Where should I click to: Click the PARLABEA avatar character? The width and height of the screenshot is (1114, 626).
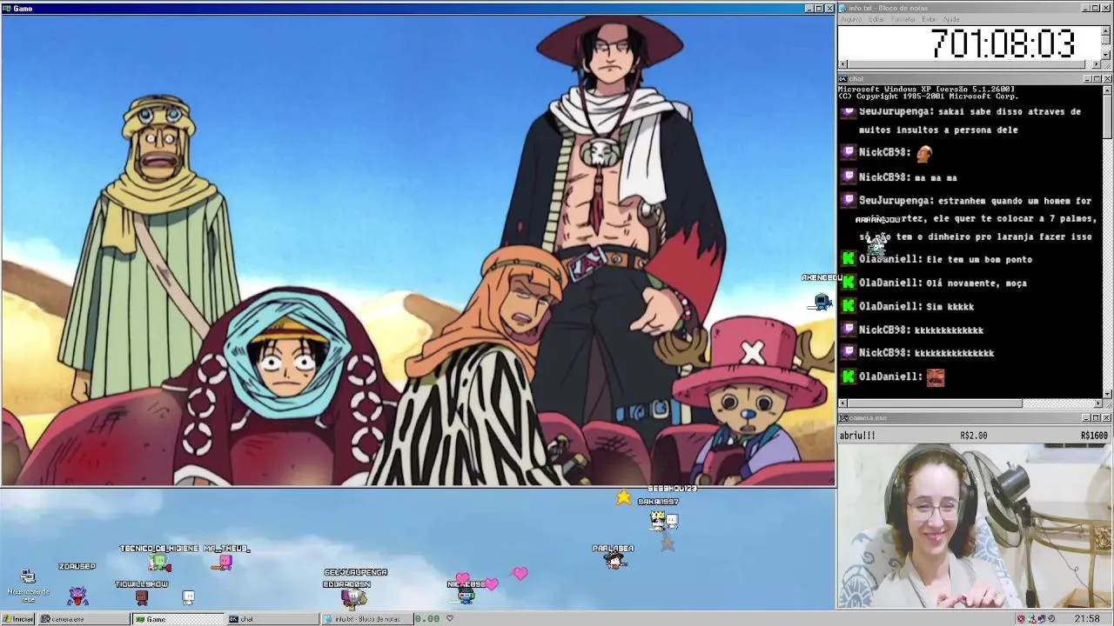pos(615,561)
